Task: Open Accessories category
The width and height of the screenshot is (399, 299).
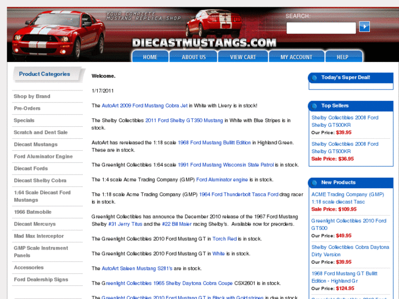Action: coord(29,267)
